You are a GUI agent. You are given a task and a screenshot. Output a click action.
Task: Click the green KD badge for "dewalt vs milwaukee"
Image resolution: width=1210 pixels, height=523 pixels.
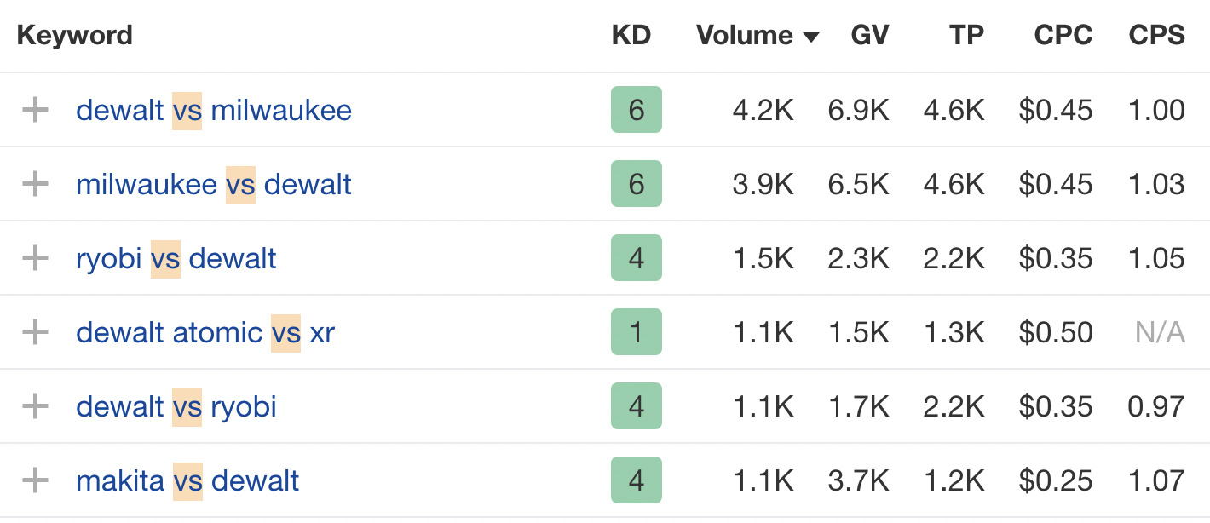(636, 109)
